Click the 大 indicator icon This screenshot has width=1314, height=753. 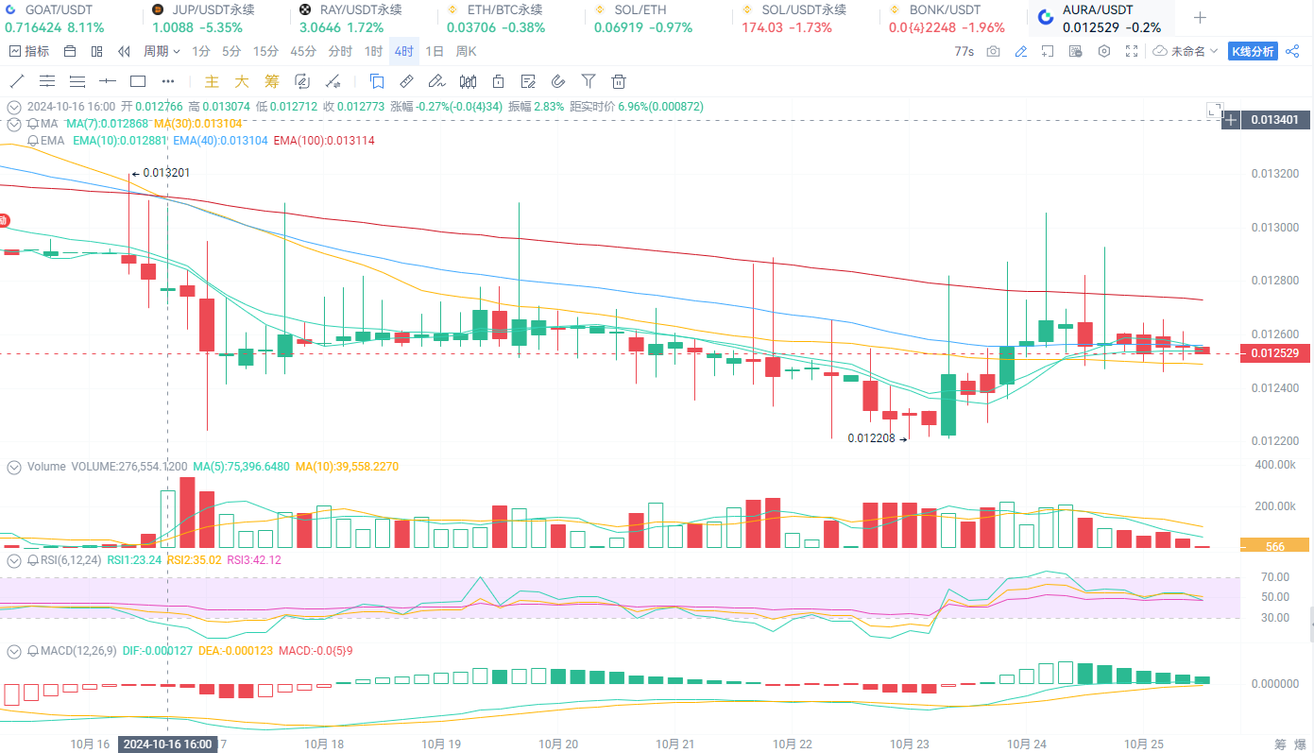[x=242, y=81]
